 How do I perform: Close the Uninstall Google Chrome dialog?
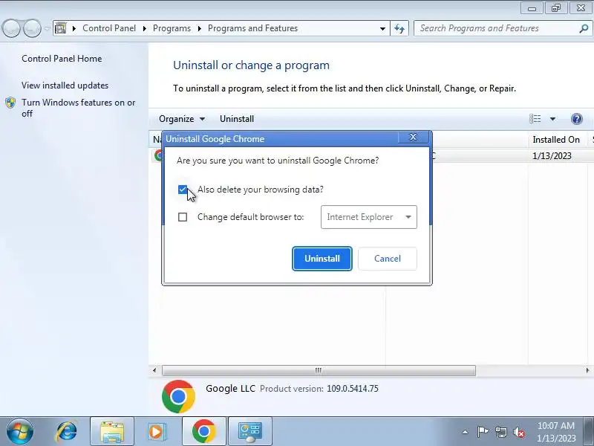(414, 138)
